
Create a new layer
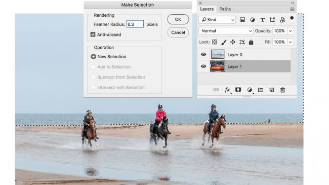point(272,90)
